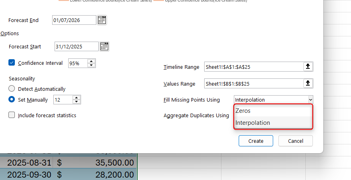Uncheck the Confidence Interval checkbox
The width and height of the screenshot is (351, 180).
(x=12, y=62)
